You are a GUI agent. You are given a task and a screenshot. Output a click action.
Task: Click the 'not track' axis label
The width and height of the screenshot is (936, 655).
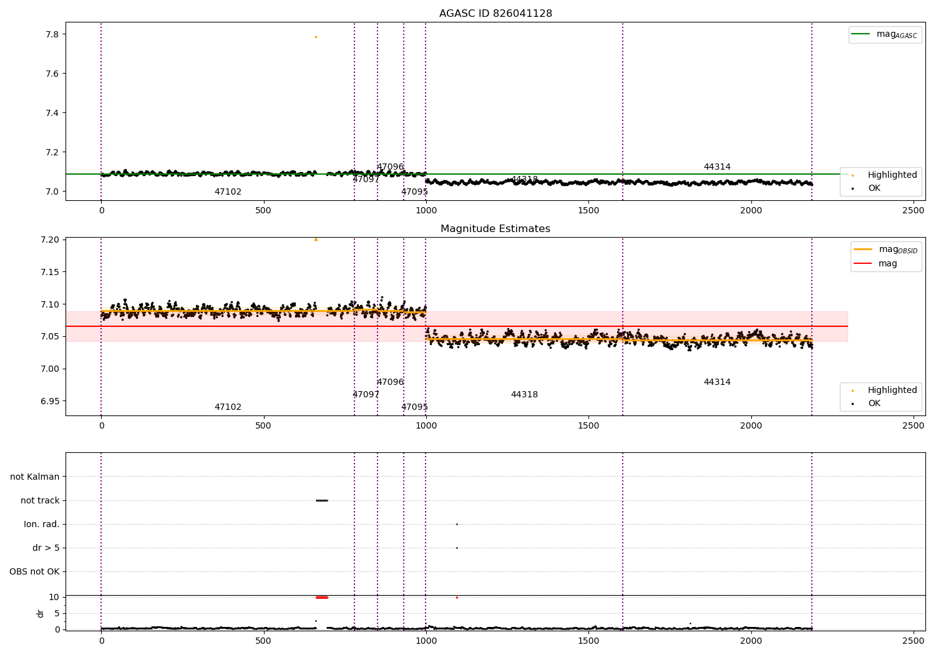click(40, 500)
